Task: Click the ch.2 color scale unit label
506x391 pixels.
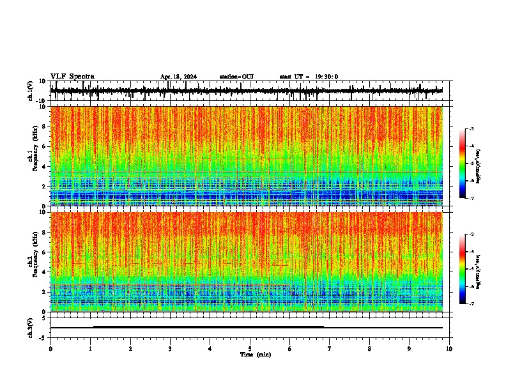Action: pyautogui.click(x=478, y=272)
